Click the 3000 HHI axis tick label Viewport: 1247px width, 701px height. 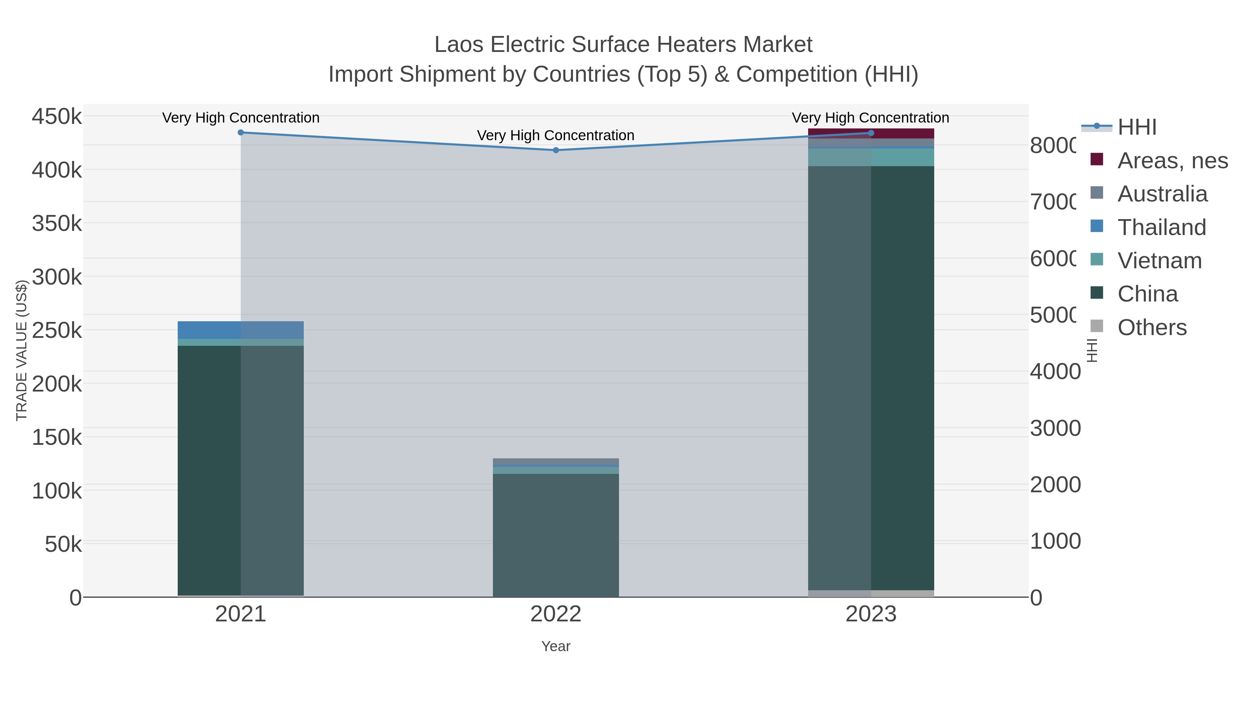(x=1055, y=428)
